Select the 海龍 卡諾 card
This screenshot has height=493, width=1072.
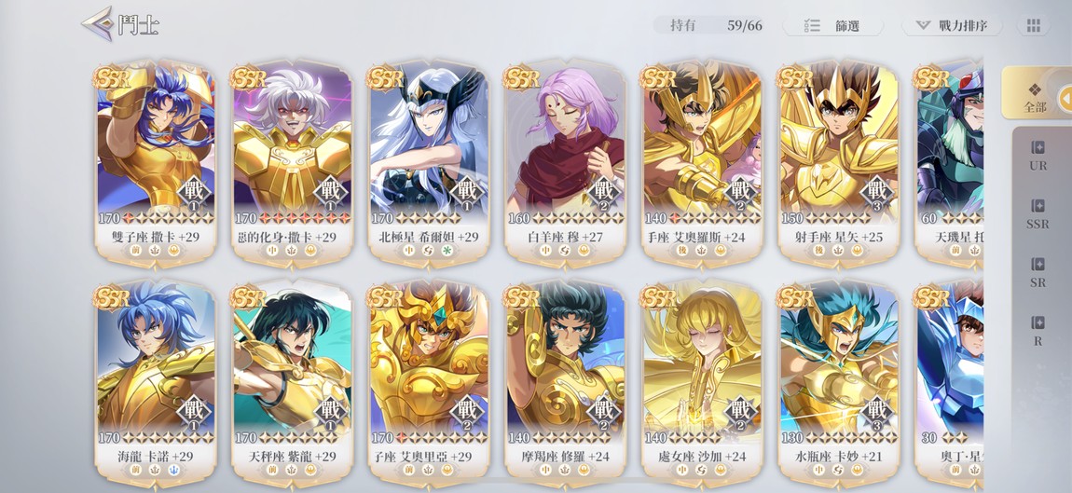pos(156,383)
